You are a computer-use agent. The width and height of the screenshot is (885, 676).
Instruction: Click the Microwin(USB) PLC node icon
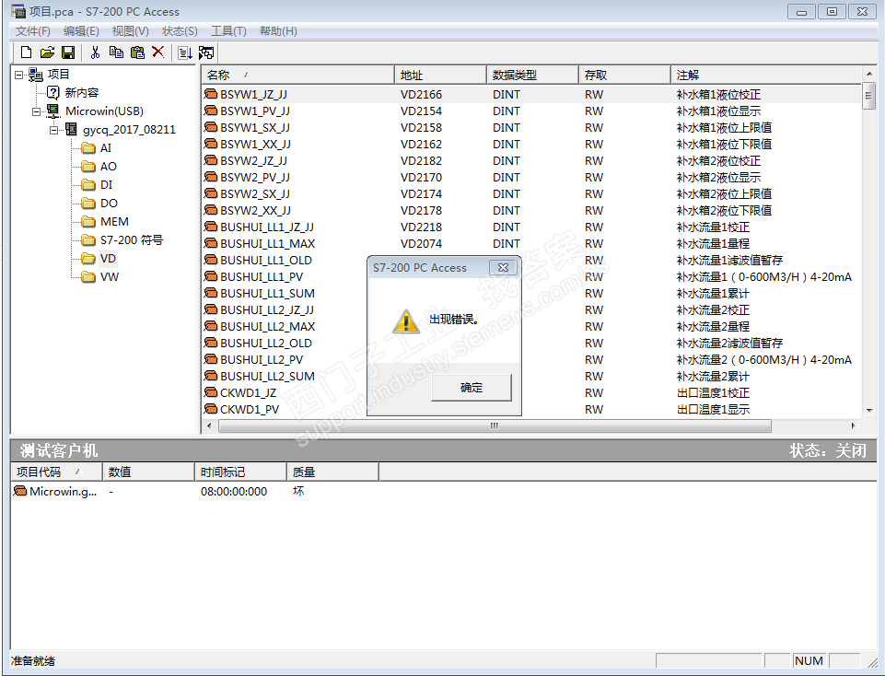(53, 111)
